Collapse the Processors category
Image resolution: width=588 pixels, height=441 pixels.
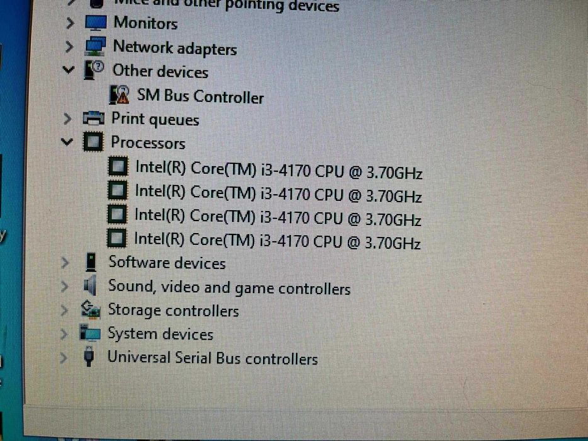67,142
